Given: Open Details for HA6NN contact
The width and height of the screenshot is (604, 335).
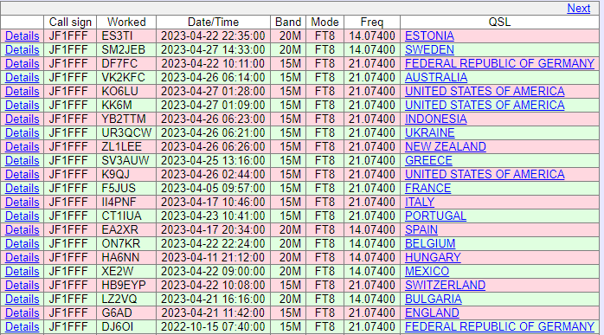Looking at the screenshot, I should tap(22, 258).
